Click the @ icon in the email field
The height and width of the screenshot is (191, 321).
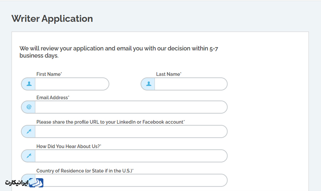coord(29,107)
